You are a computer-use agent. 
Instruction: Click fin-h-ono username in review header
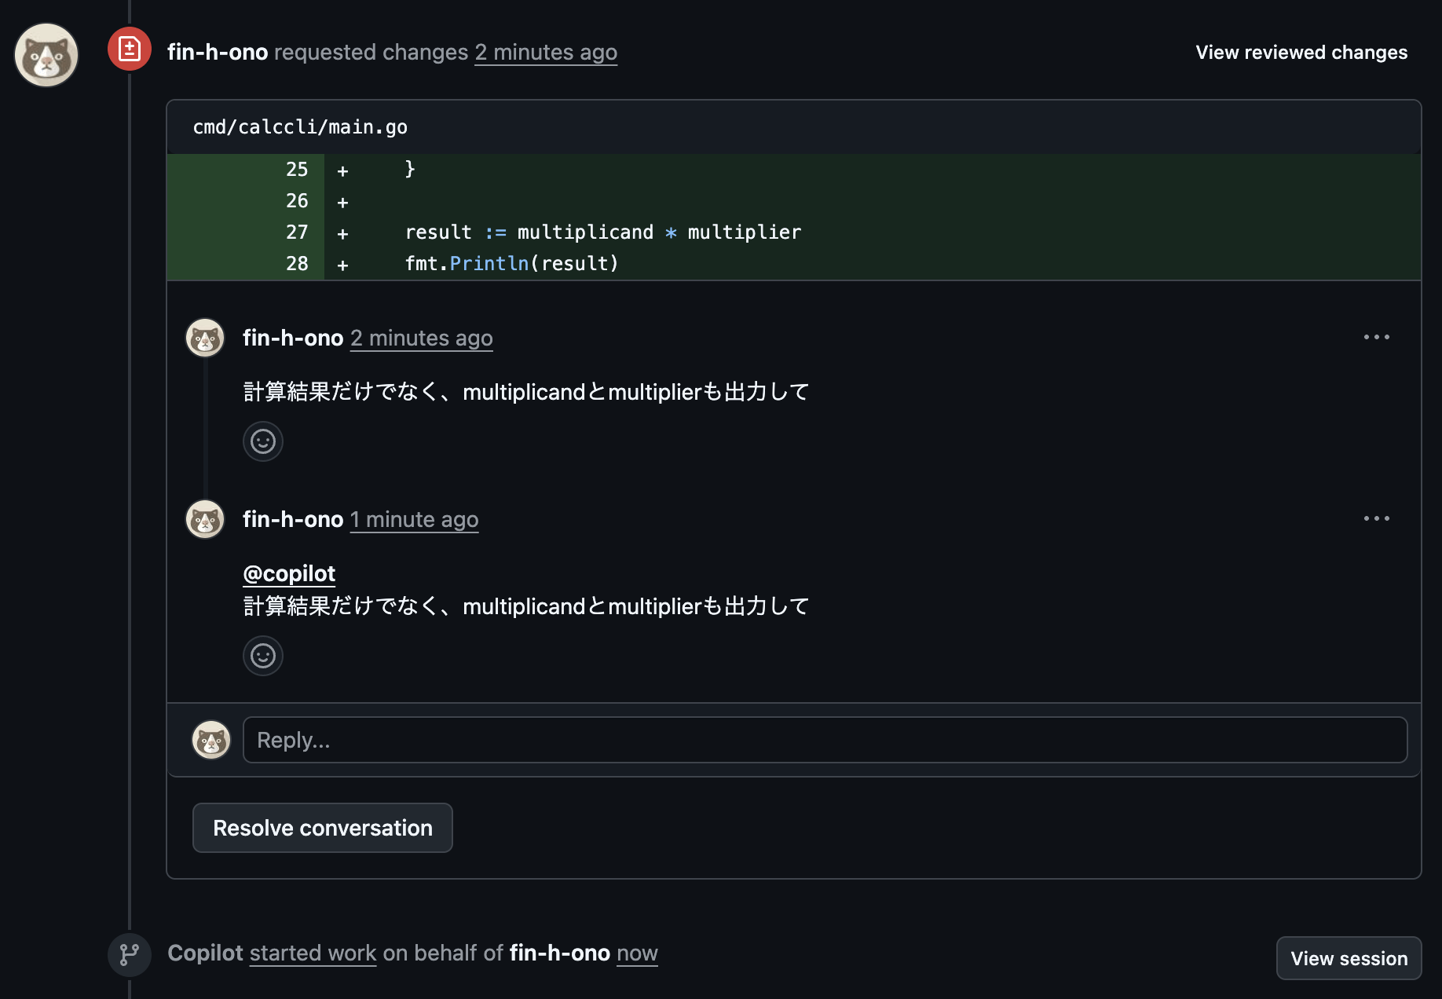(218, 53)
